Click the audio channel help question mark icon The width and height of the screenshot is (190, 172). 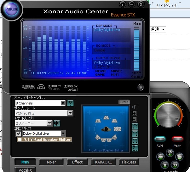[70, 103]
